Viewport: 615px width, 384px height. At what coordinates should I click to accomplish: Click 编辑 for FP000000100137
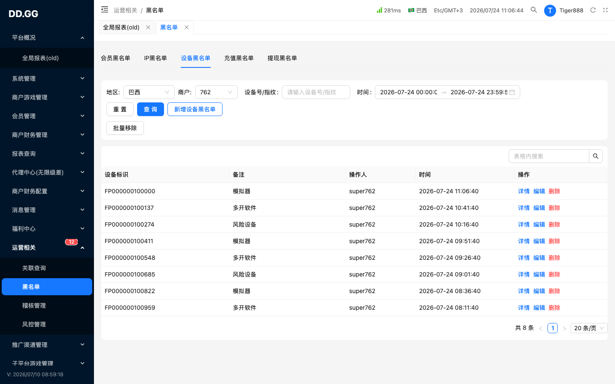539,208
